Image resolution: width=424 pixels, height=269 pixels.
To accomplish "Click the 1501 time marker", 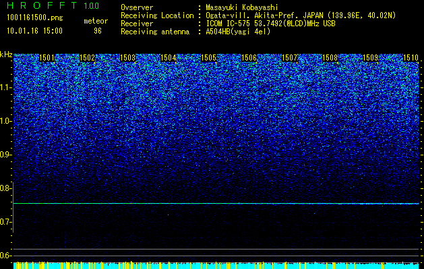I will [x=47, y=58].
